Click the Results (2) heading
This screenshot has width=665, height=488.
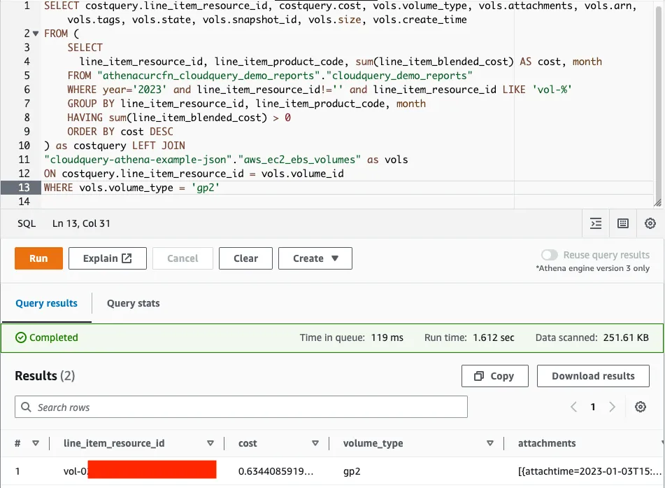pos(45,376)
